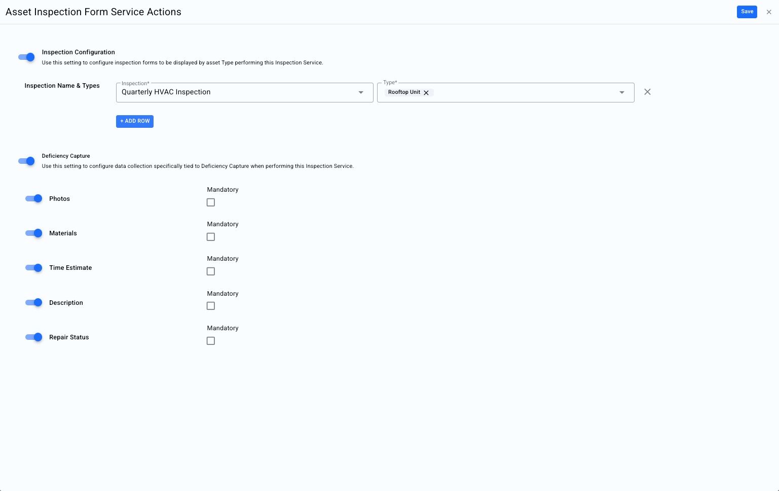This screenshot has width=779, height=491.
Task: Turn off the Deficiency Capture toggle
Action: (x=27, y=161)
